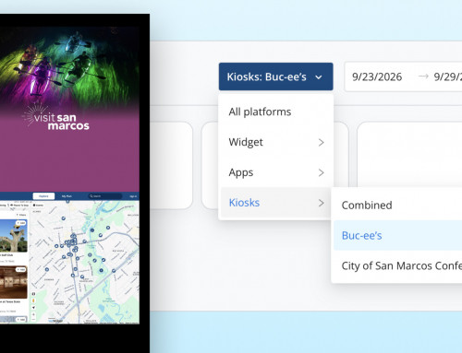The height and width of the screenshot is (353, 462).
Task: Open the Apps submenu entry
Action: pyautogui.click(x=275, y=172)
